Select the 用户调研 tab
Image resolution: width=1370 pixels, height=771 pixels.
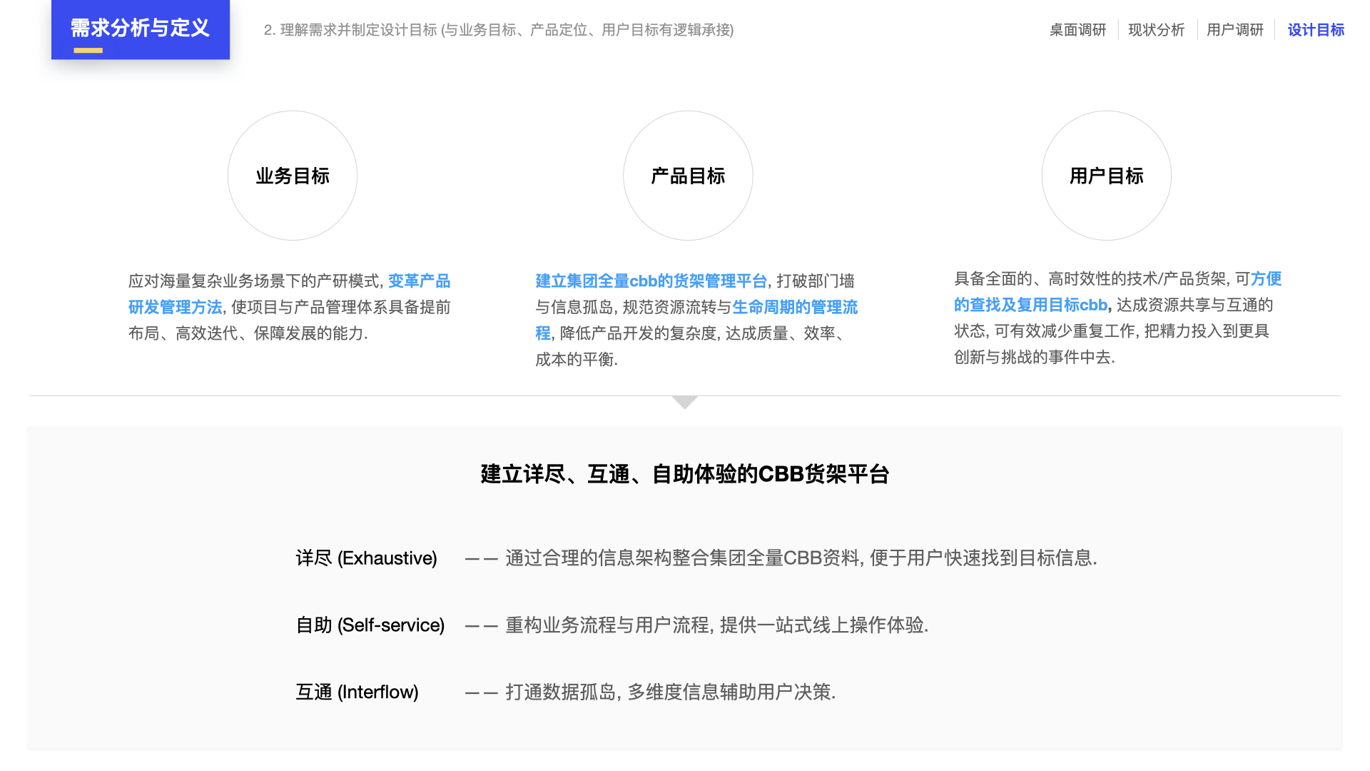click(x=1234, y=30)
